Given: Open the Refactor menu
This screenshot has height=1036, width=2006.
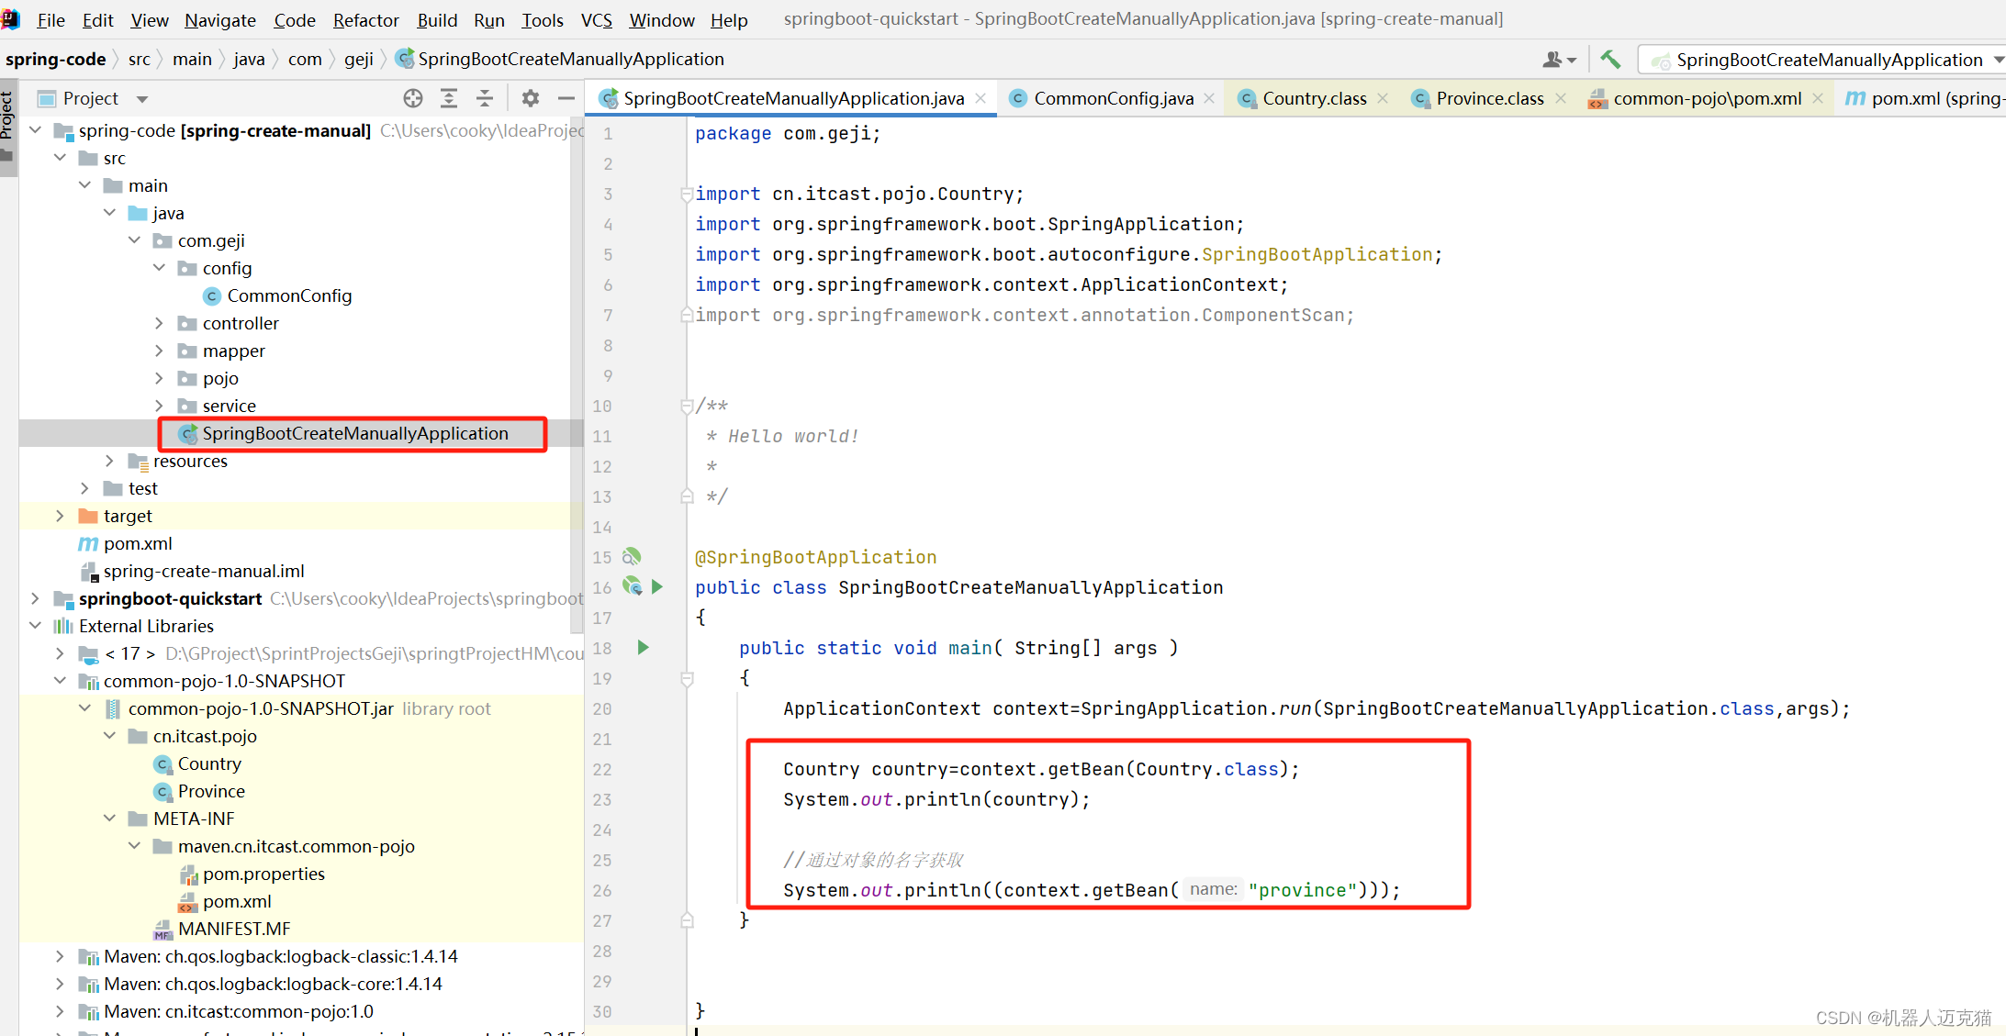Looking at the screenshot, I should click(x=364, y=19).
